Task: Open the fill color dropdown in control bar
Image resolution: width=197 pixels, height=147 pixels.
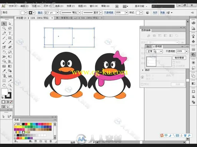Action: click(x=26, y=13)
